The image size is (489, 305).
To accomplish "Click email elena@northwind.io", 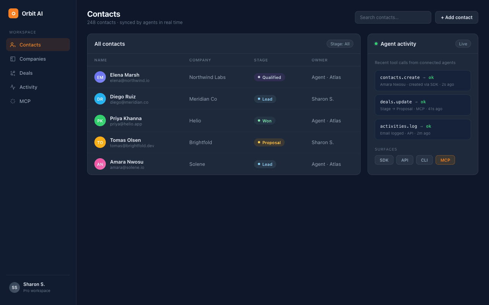I will (130, 80).
